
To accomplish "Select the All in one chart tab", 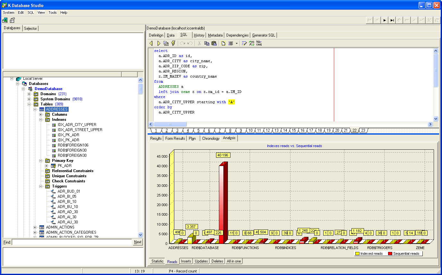I will 234,261.
